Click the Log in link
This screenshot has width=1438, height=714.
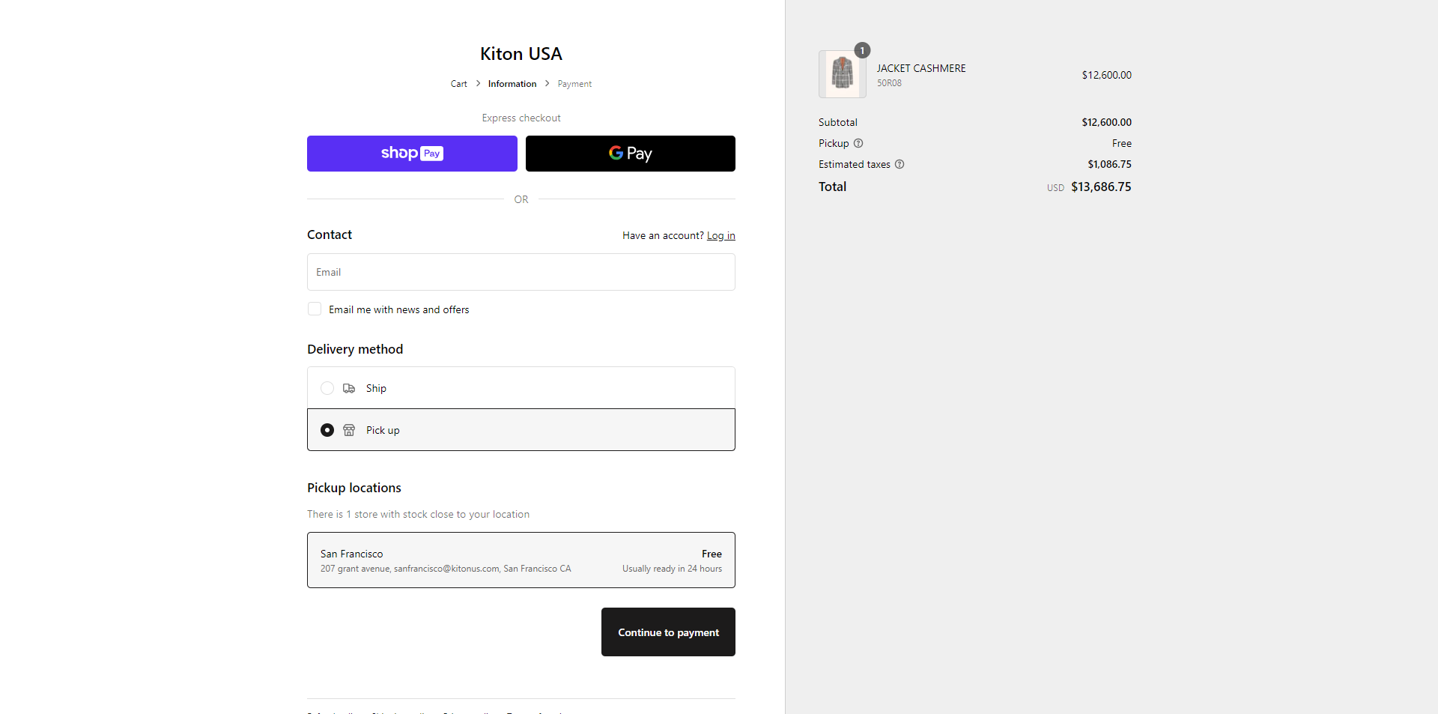720,235
